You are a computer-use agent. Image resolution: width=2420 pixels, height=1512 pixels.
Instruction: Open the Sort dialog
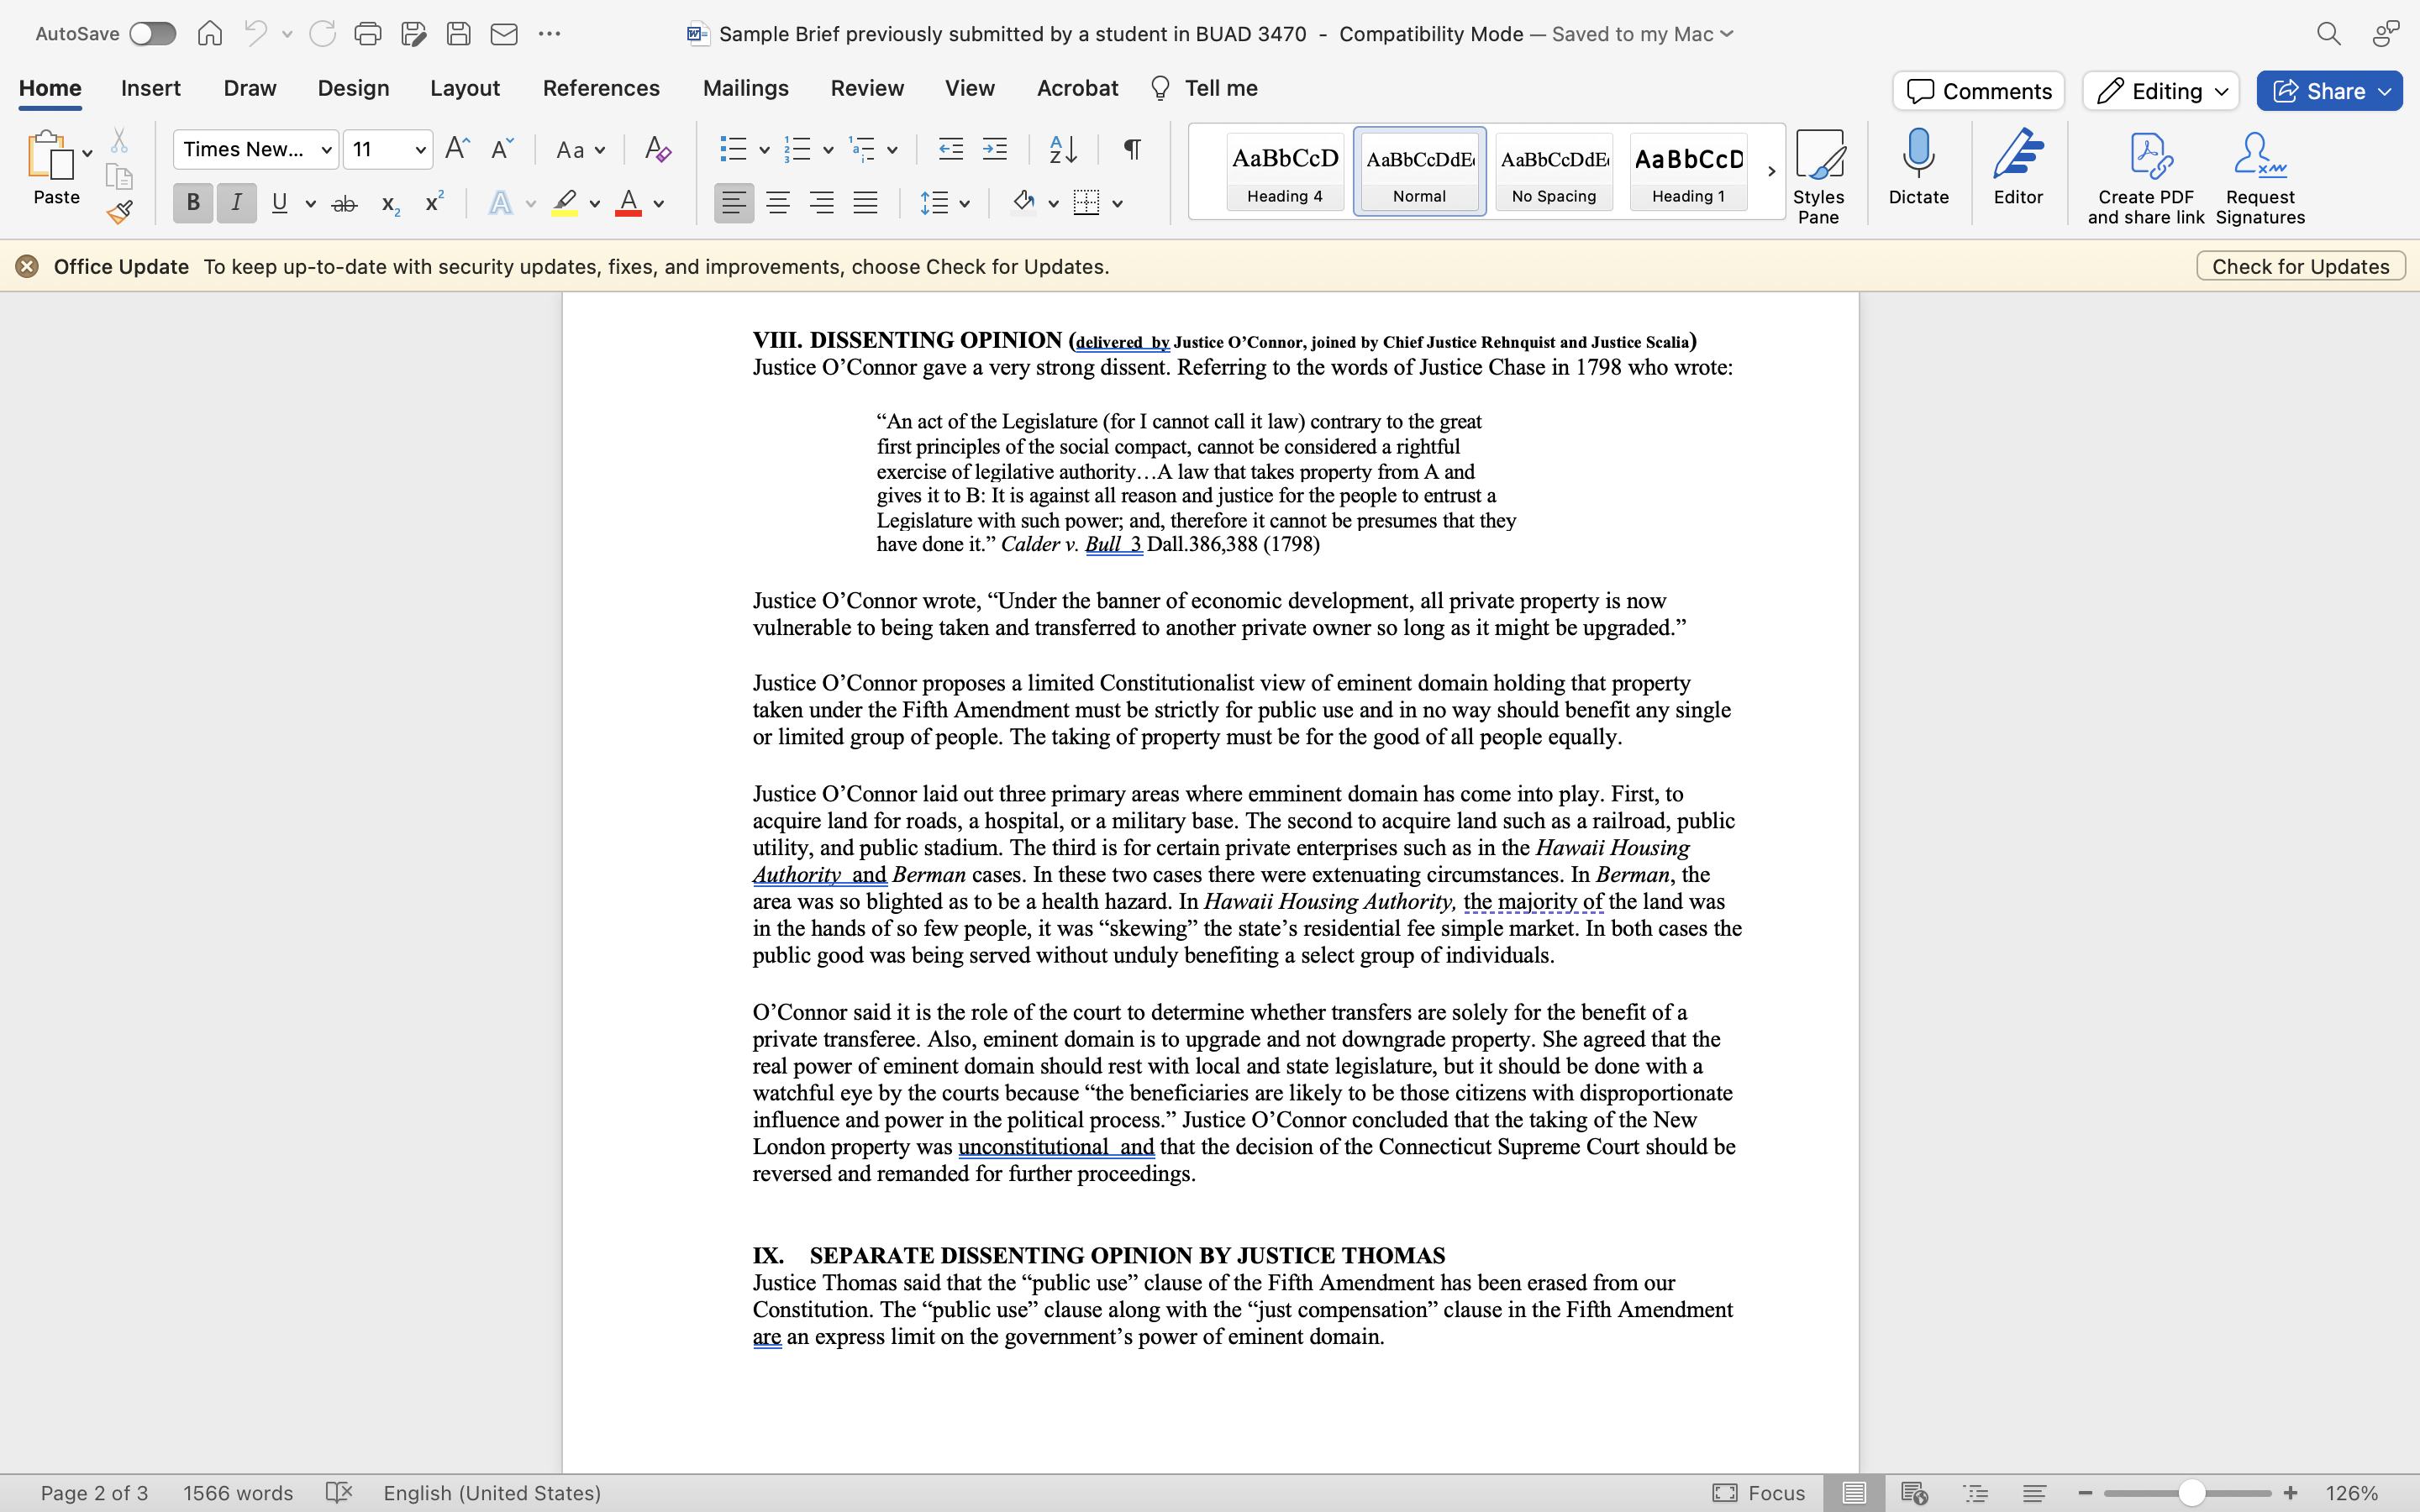tap(1063, 149)
